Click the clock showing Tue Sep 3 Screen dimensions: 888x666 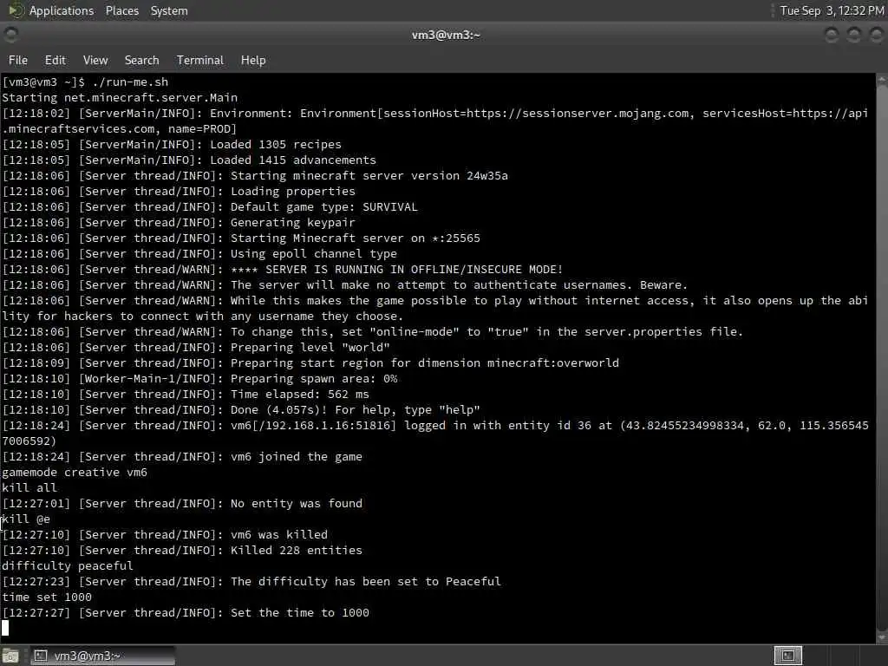(x=832, y=10)
